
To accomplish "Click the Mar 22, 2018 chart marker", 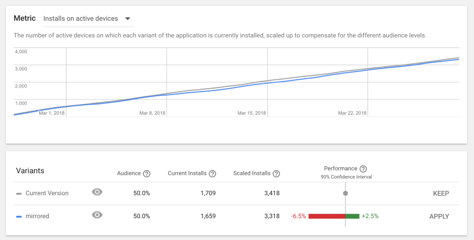I will point(353,112).
